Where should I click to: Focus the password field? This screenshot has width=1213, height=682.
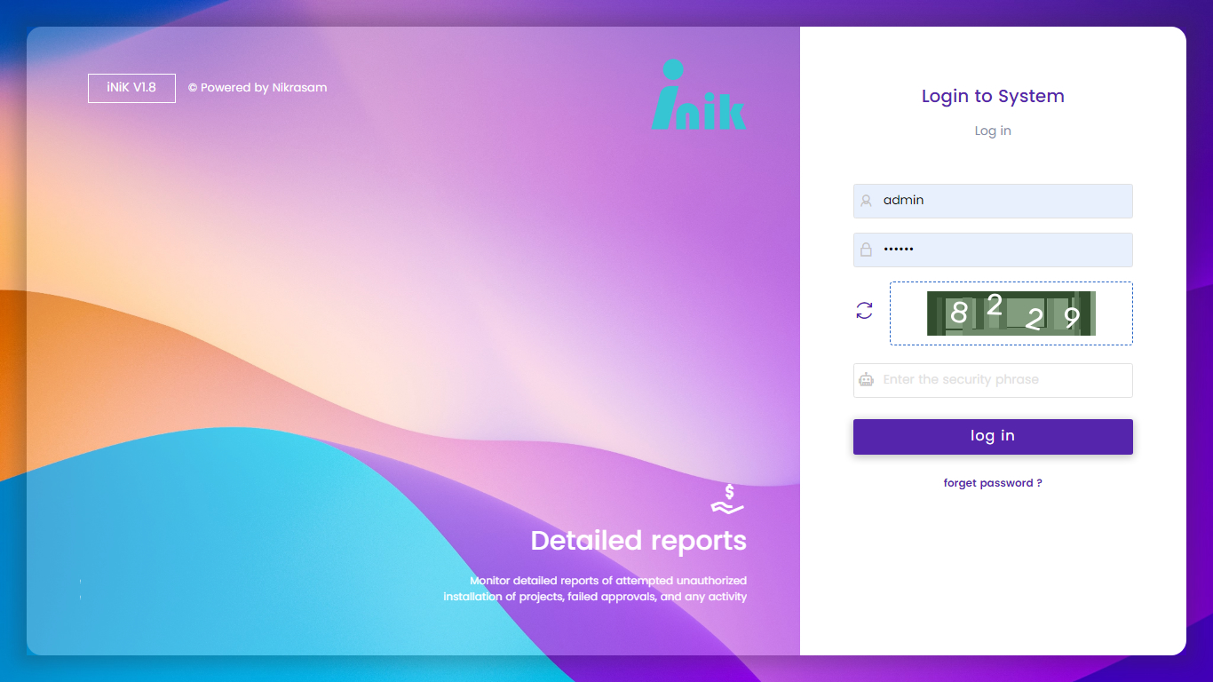[x=993, y=250]
